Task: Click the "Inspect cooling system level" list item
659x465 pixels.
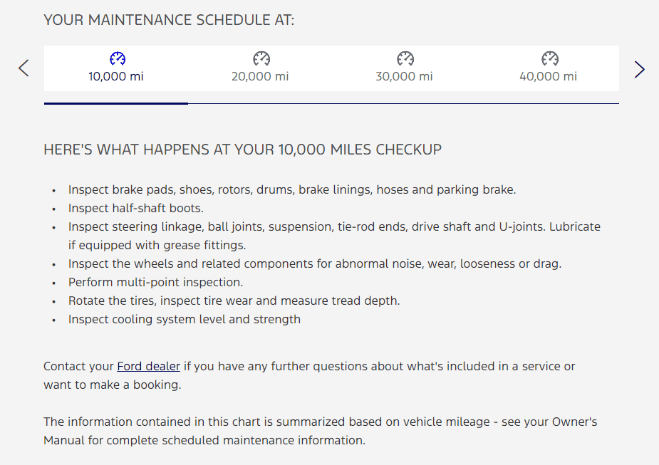Action: pyautogui.click(x=184, y=319)
